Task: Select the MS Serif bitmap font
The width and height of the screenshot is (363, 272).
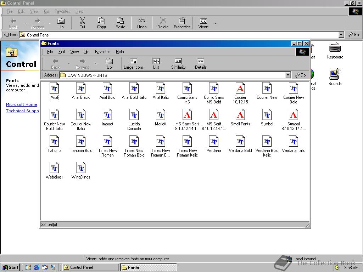Action: coord(214,120)
